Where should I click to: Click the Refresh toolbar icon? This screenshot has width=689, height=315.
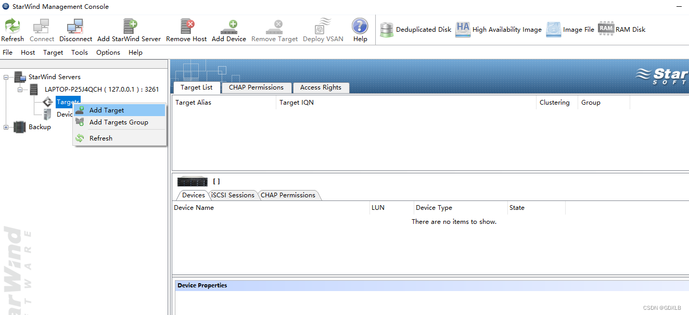[x=12, y=26]
